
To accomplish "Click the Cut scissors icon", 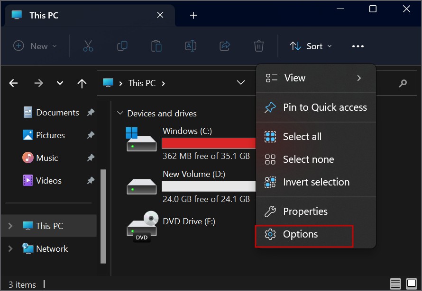I will tap(88, 46).
